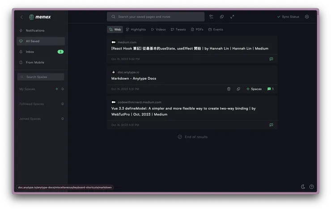The image size is (331, 210).
Task: Open Vue 3.3 defineModel article
Action: pos(183,111)
